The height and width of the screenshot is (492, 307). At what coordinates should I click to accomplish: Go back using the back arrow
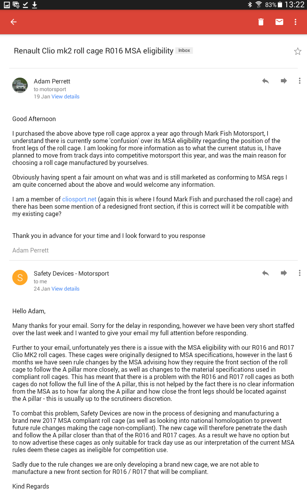13,22
